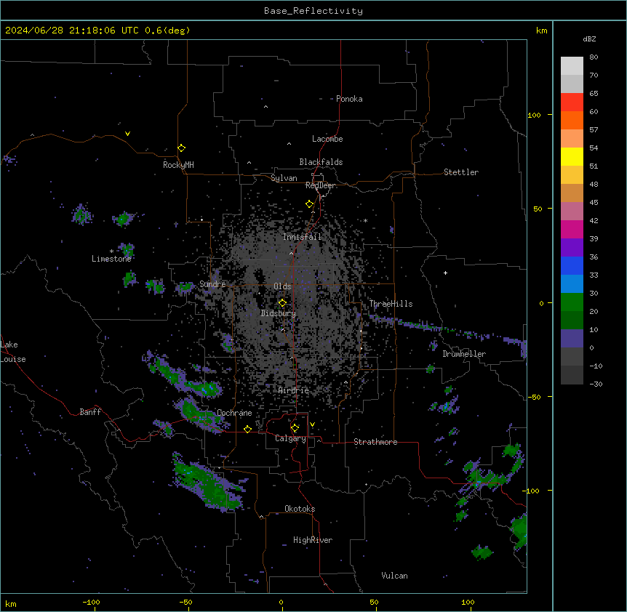The height and width of the screenshot is (612, 627).
Task: Click the white asterisk southeast of RedDeer
Action: point(365,220)
